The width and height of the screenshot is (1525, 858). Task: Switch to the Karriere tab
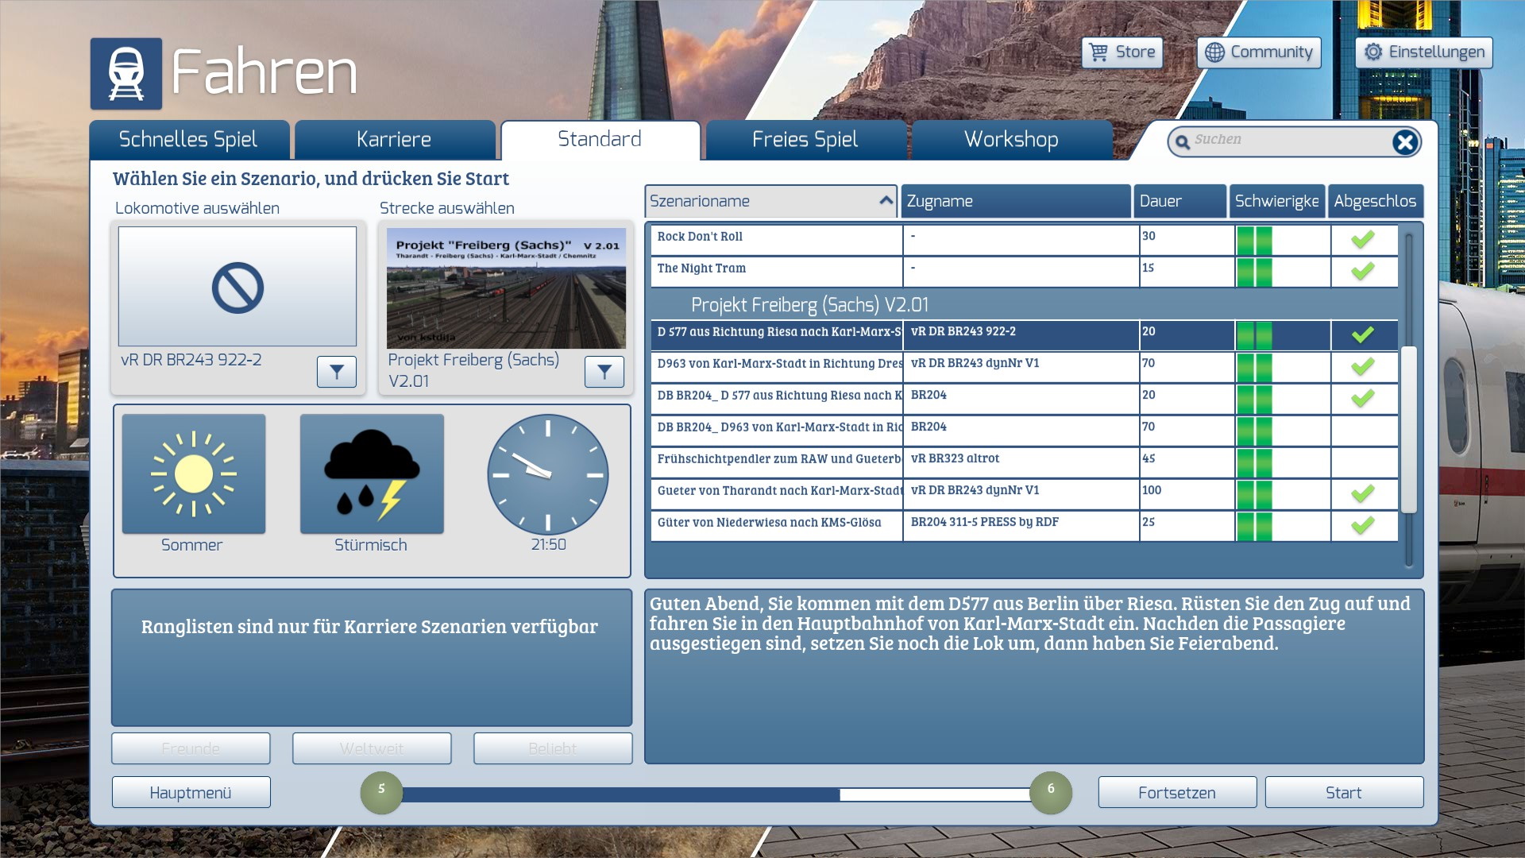click(394, 140)
